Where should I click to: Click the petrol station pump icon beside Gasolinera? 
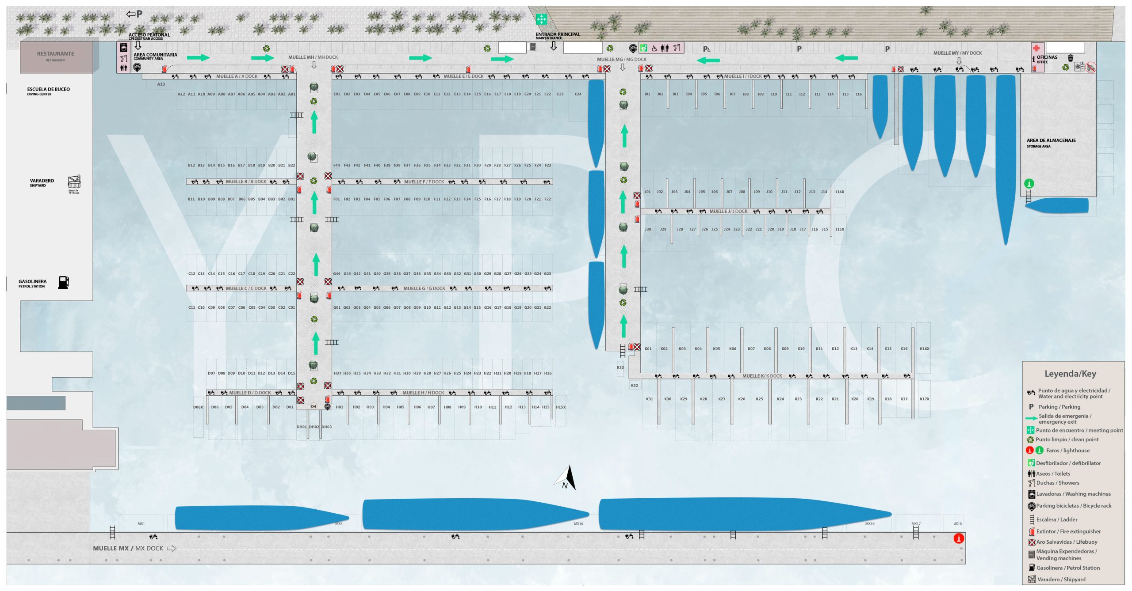point(64,282)
